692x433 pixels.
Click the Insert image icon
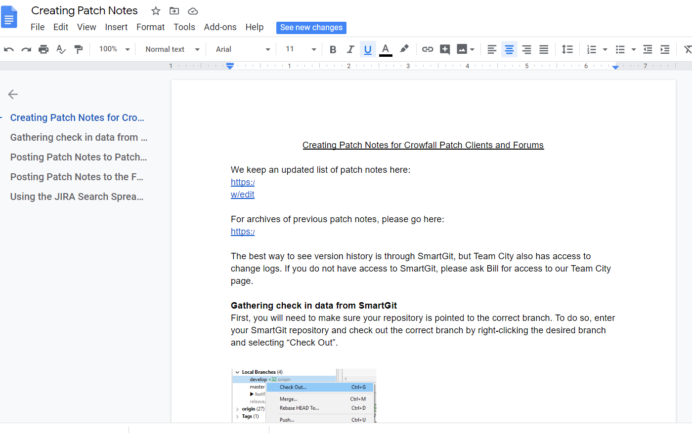[462, 49]
